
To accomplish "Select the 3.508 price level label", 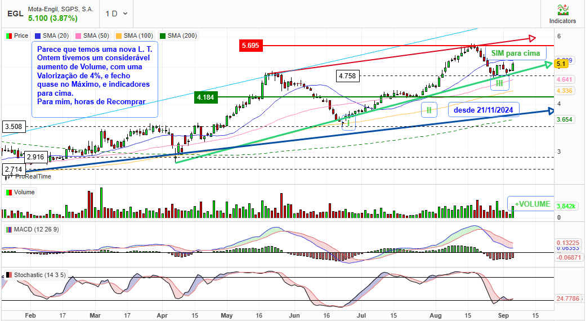I will 14,127.
